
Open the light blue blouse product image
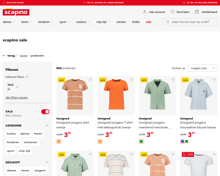[x=199, y=95]
